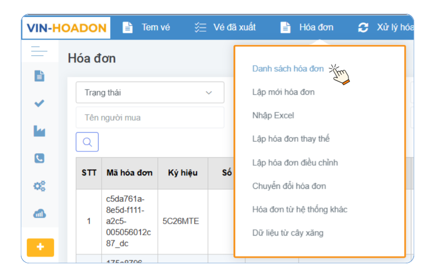Choose Lập hóa đơn điều chỉnh
The image size is (433, 280).
[x=295, y=162]
